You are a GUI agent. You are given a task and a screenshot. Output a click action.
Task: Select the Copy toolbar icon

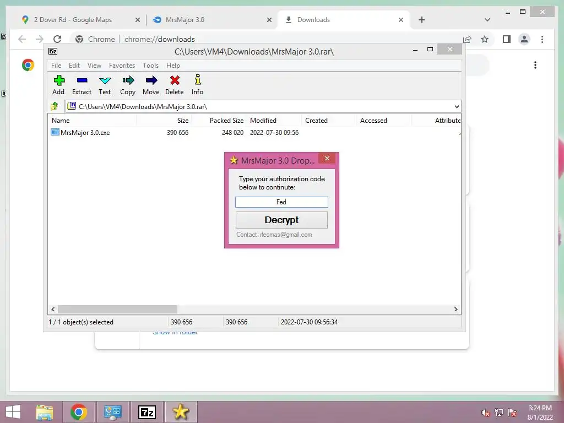click(x=128, y=84)
